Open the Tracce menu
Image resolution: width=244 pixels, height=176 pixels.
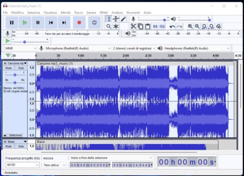(78, 13)
